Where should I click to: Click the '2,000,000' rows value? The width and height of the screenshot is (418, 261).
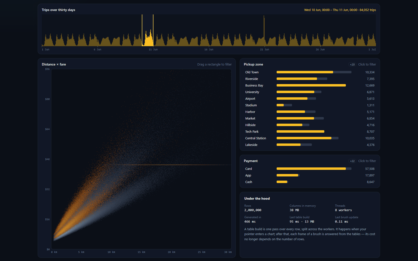pos(253,210)
